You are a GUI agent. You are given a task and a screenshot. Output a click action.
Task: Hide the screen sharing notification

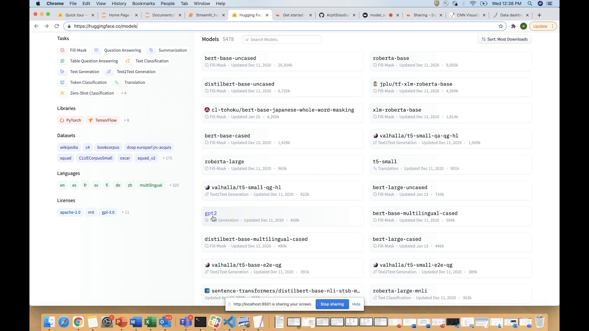[356, 304]
